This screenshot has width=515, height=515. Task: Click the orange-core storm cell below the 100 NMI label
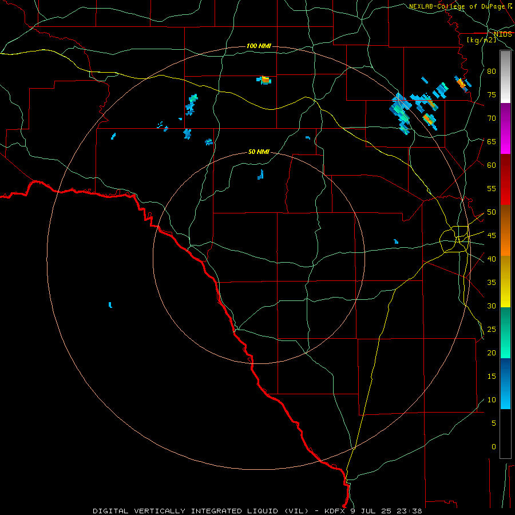click(264, 80)
